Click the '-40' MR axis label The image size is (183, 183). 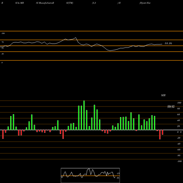point(179,144)
